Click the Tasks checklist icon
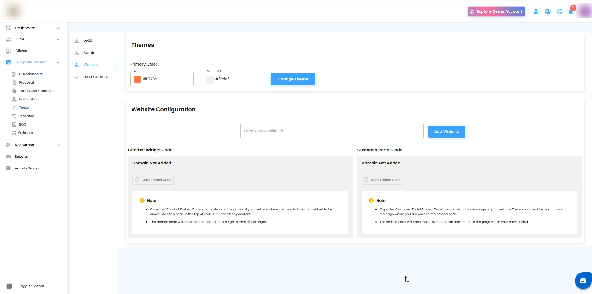This screenshot has height=294, width=592. tap(14, 108)
